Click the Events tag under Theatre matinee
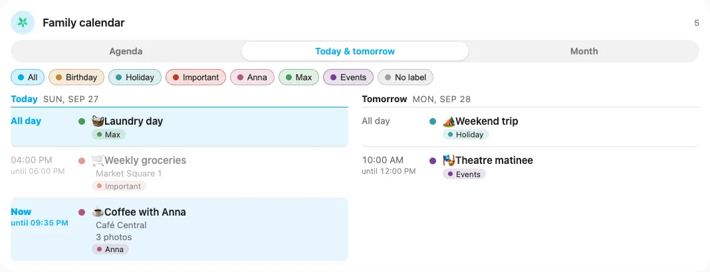710x272 pixels. pyautogui.click(x=464, y=174)
